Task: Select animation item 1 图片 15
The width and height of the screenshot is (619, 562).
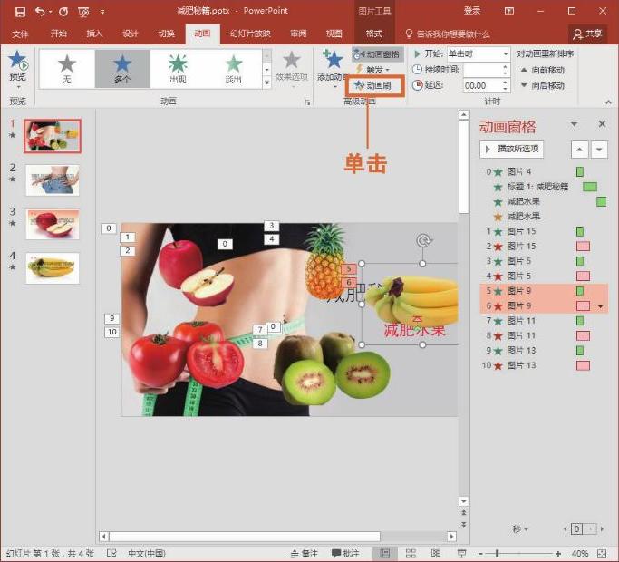Action: [543, 231]
